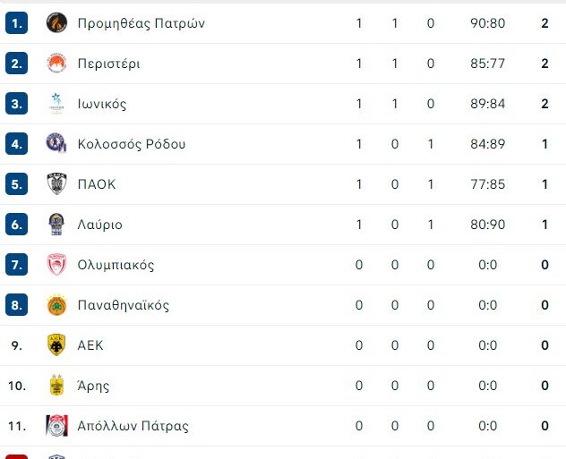This screenshot has width=566, height=459.
Task: Open the Περιστέρι team page
Action: (108, 64)
